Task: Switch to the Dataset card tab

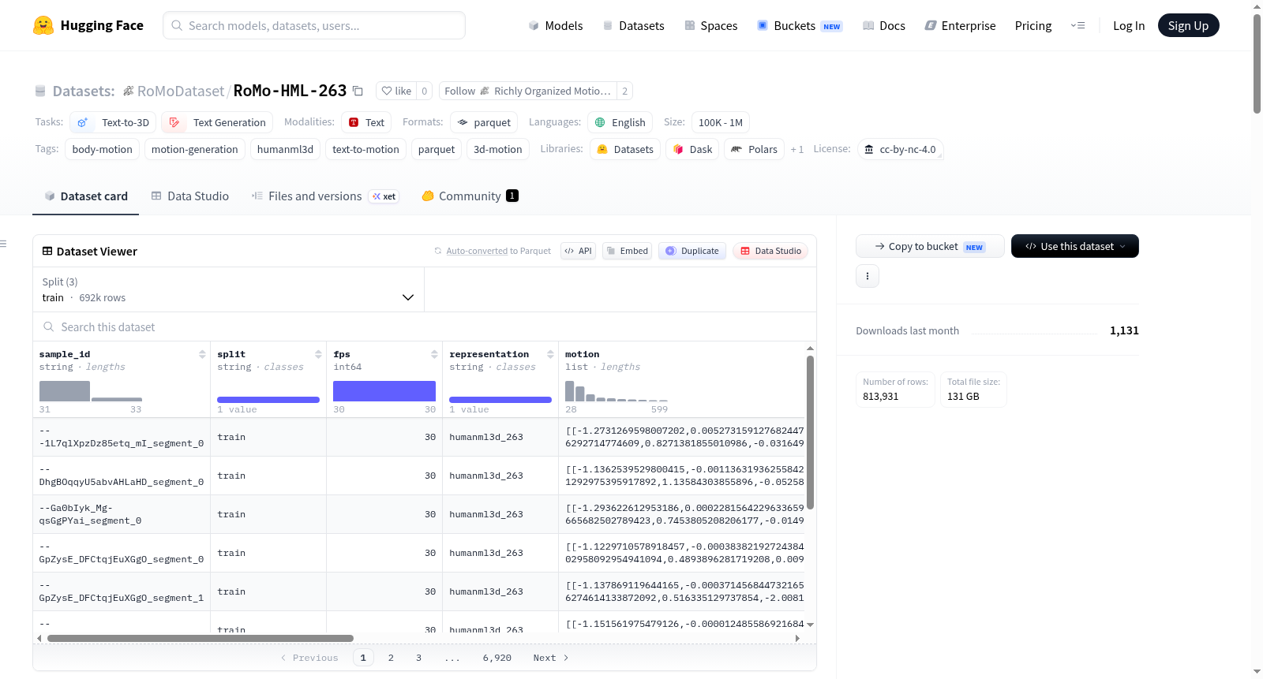Action: [x=85, y=196]
